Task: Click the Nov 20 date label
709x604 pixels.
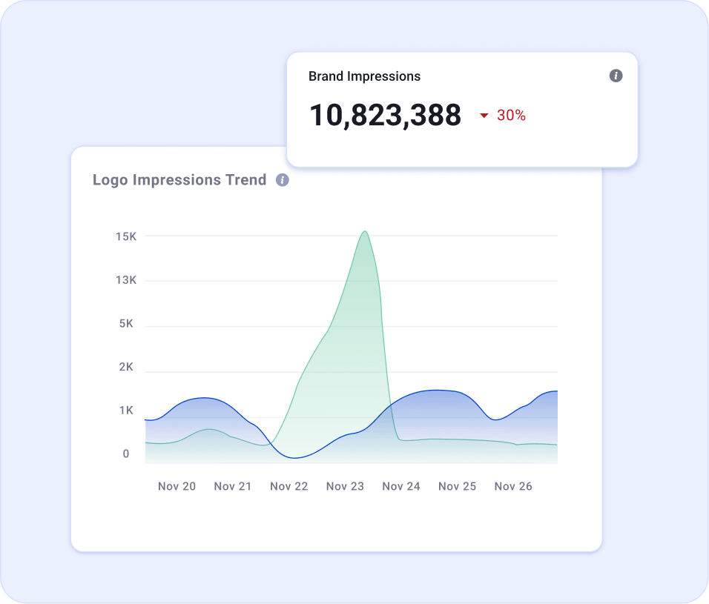Action: coord(177,486)
